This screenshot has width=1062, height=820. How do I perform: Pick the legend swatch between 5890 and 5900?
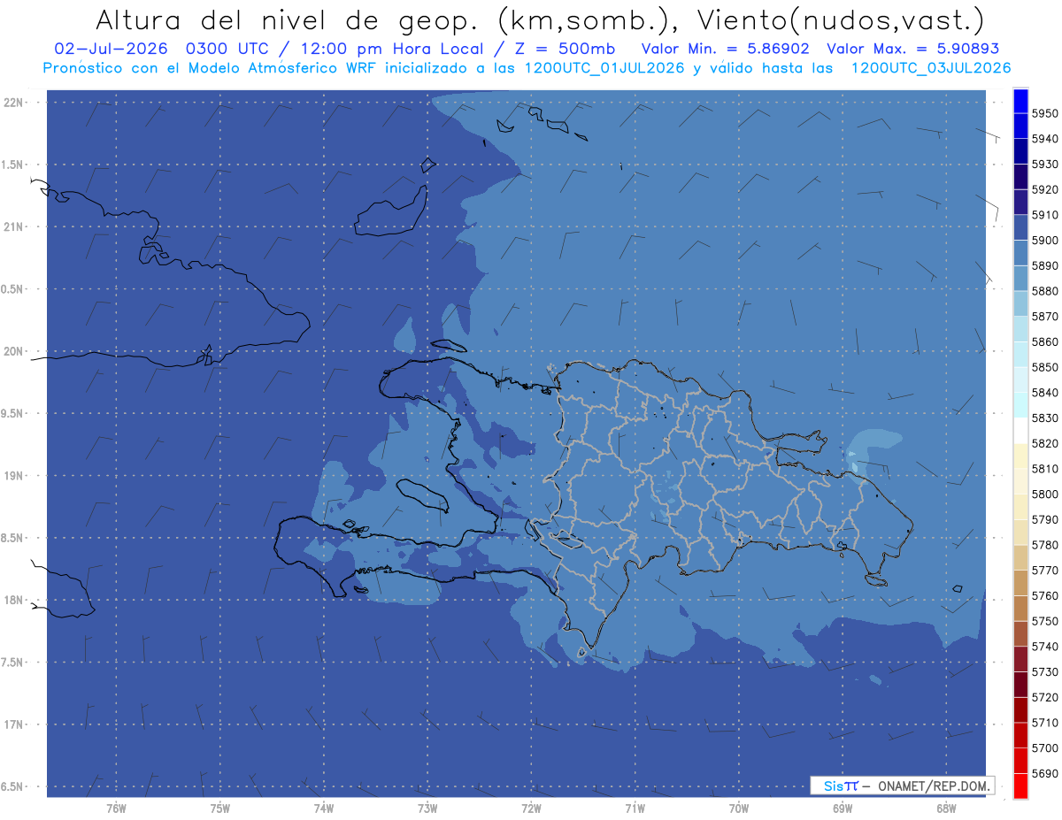[1020, 253]
